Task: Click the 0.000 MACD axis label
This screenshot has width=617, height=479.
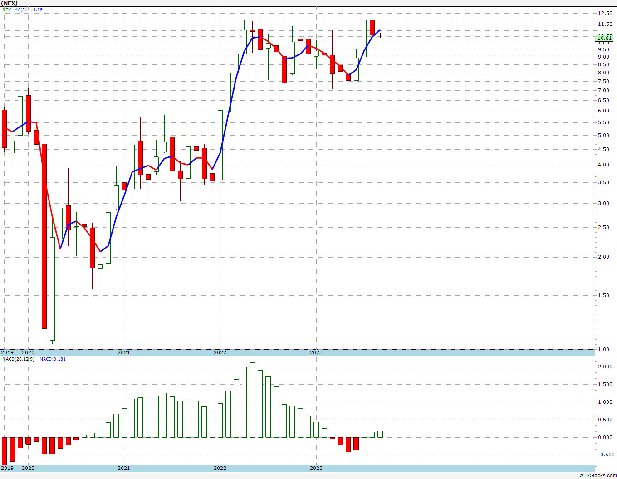Action: tap(605, 438)
